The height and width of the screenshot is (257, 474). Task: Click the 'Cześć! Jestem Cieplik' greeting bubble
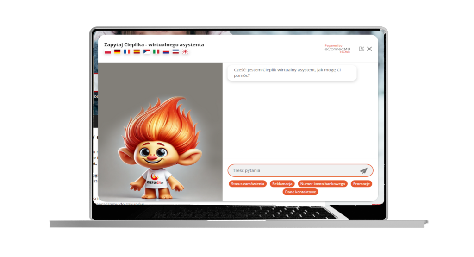pos(292,73)
